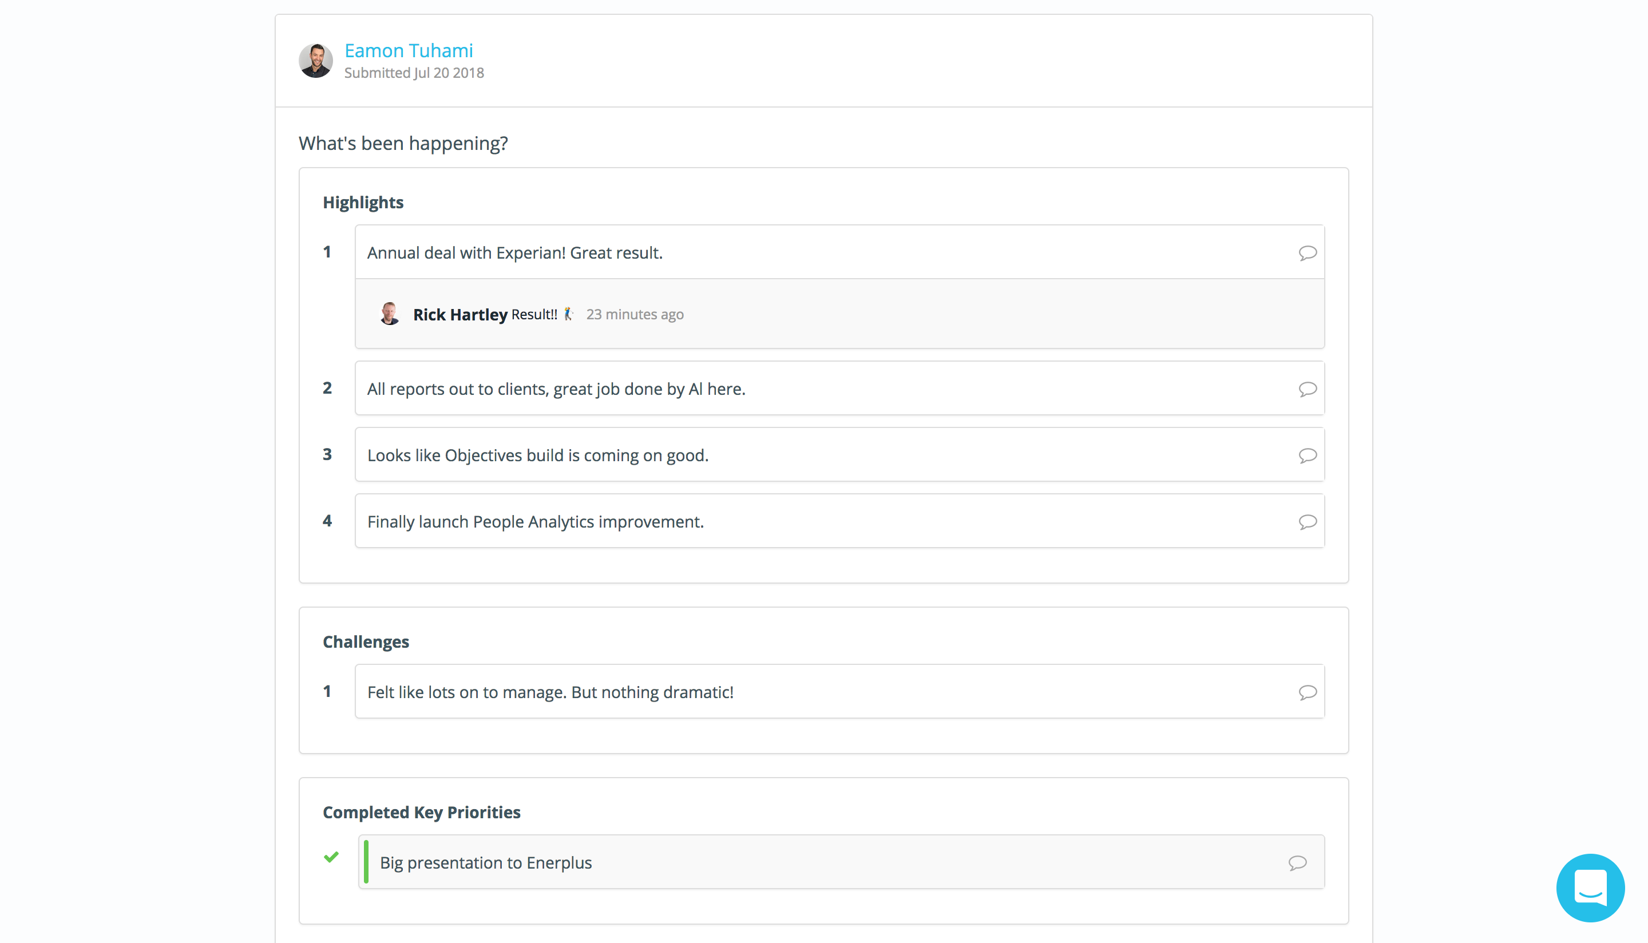Comment on the Experian deal highlight
1648x943 pixels.
point(1307,252)
